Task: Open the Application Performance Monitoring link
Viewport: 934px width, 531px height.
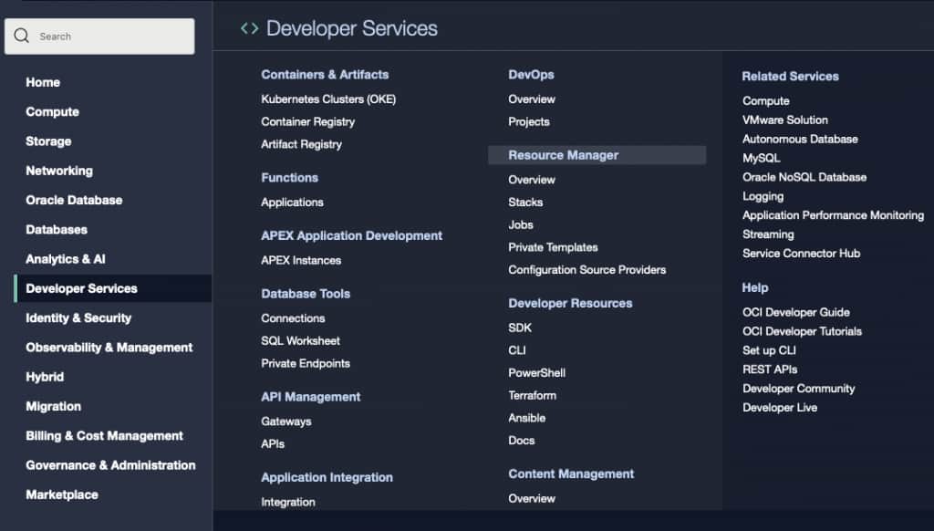Action: coord(834,215)
